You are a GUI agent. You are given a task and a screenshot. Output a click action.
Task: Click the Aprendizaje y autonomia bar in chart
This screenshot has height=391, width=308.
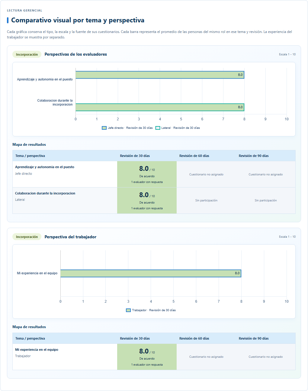click(160, 75)
